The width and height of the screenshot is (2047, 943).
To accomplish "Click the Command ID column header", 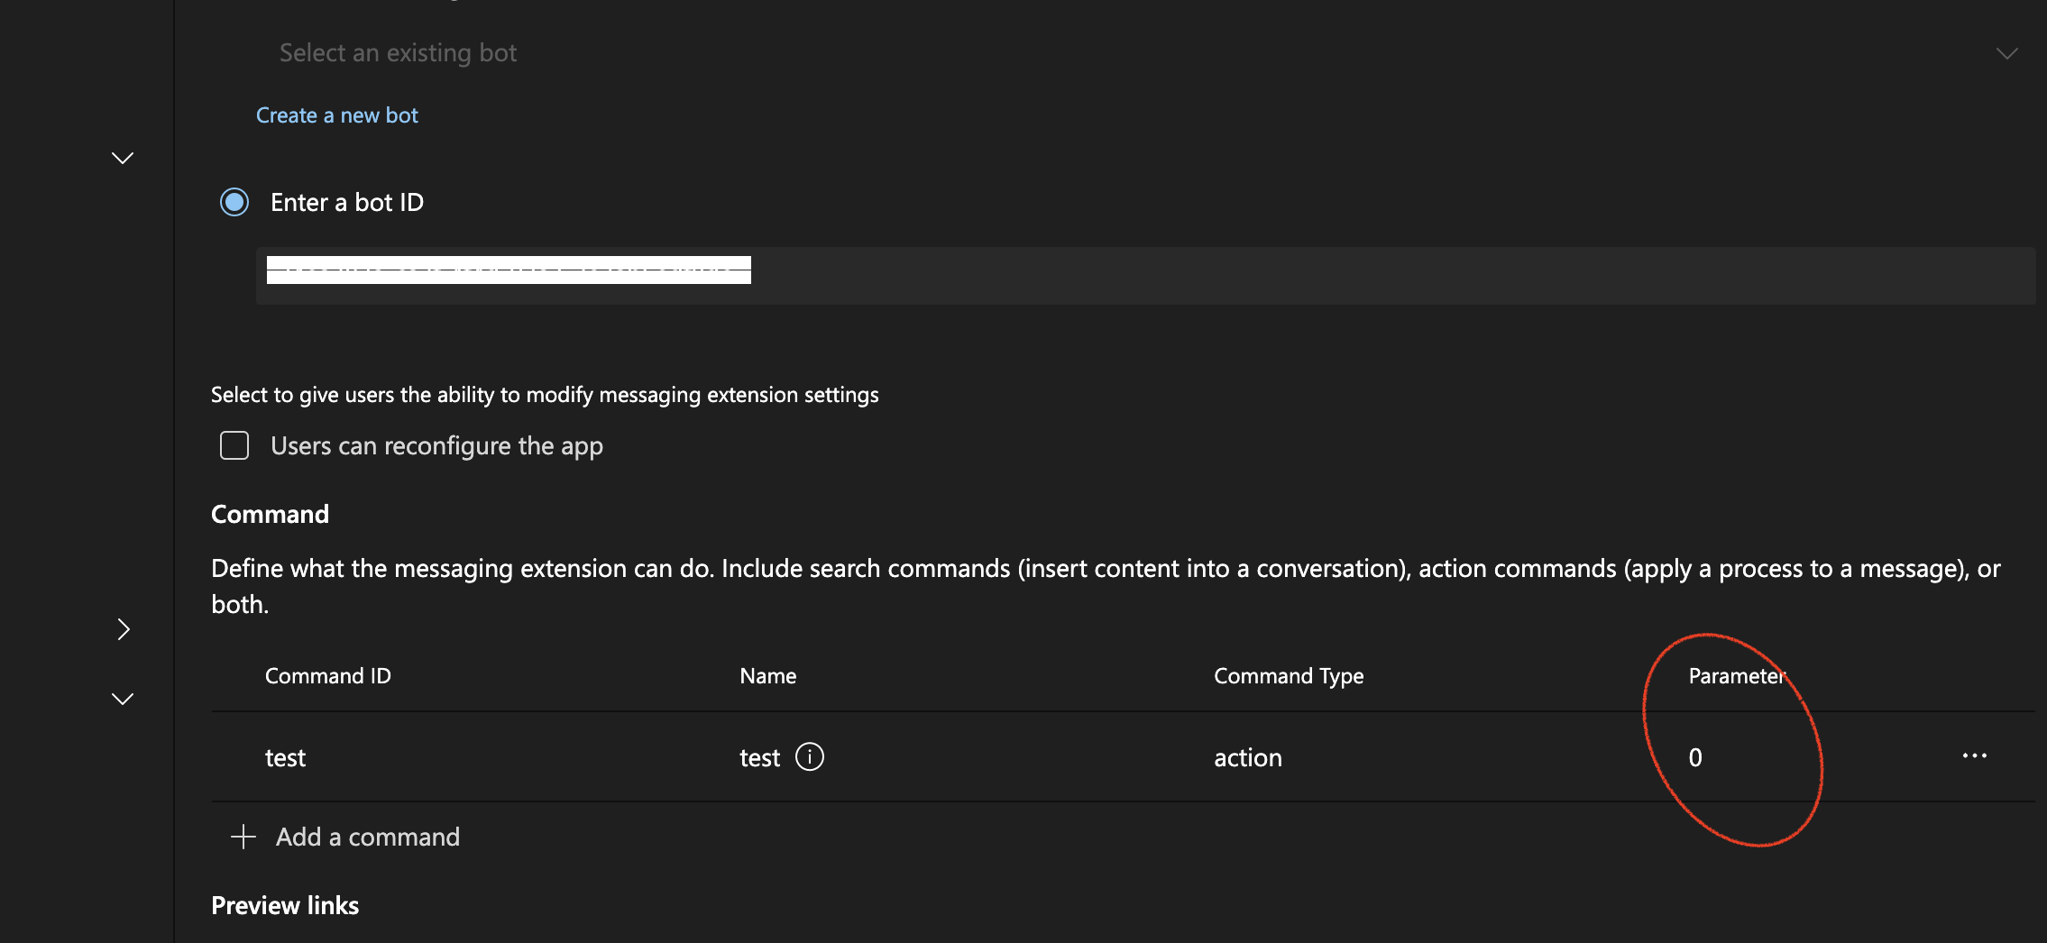I will tap(328, 676).
